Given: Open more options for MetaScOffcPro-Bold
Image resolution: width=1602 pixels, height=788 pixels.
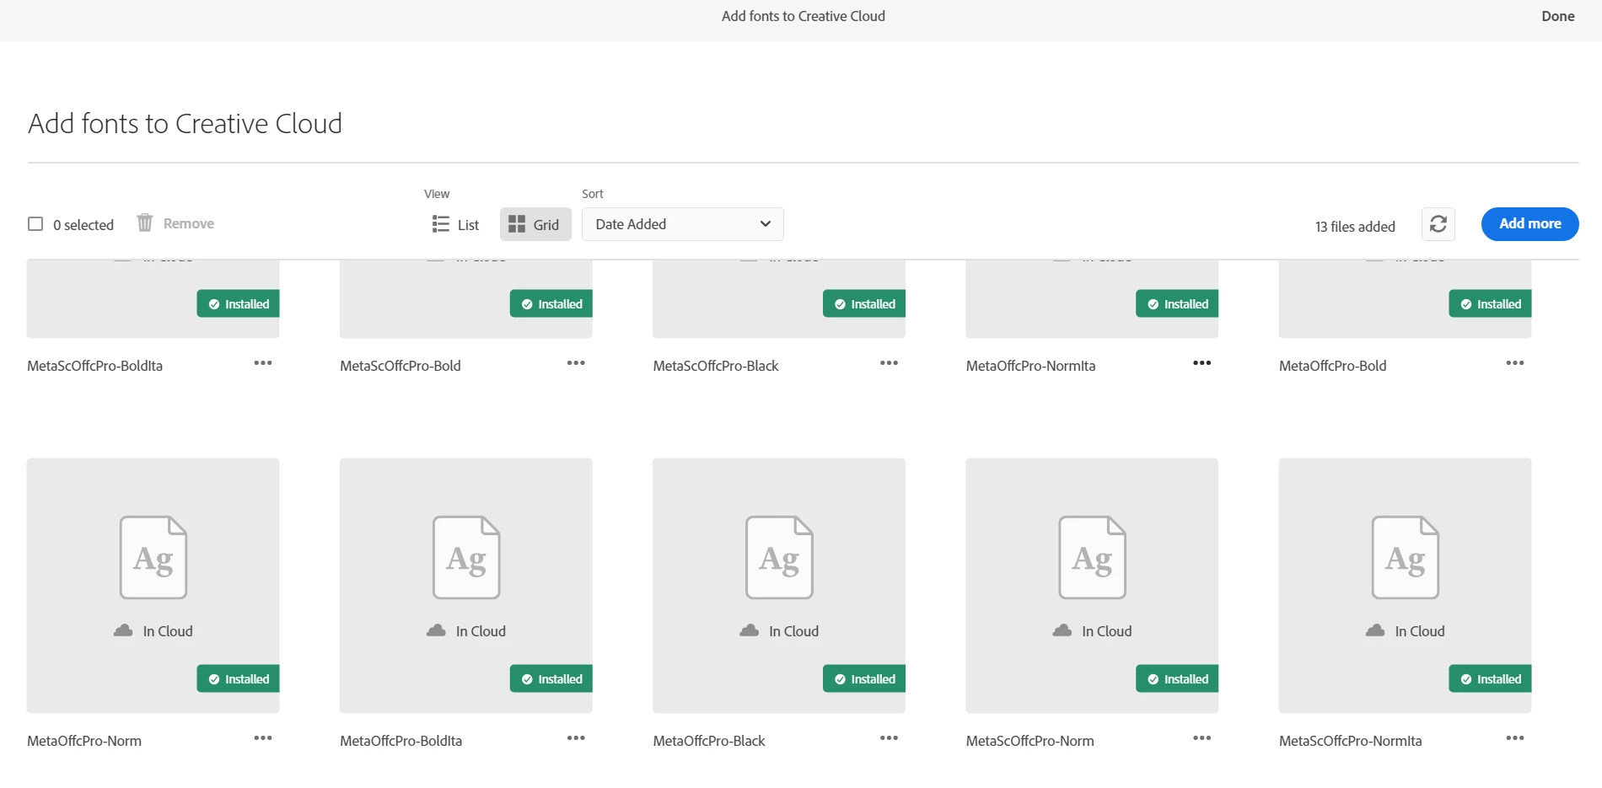Looking at the screenshot, I should click(576, 363).
